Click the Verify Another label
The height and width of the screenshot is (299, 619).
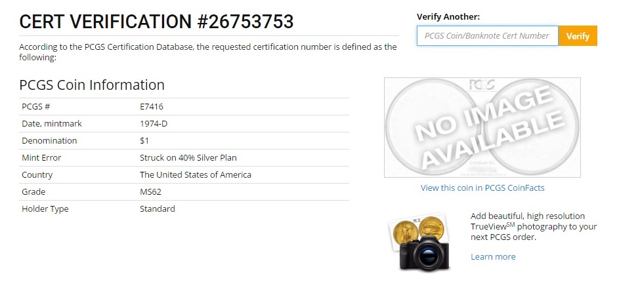(x=448, y=16)
